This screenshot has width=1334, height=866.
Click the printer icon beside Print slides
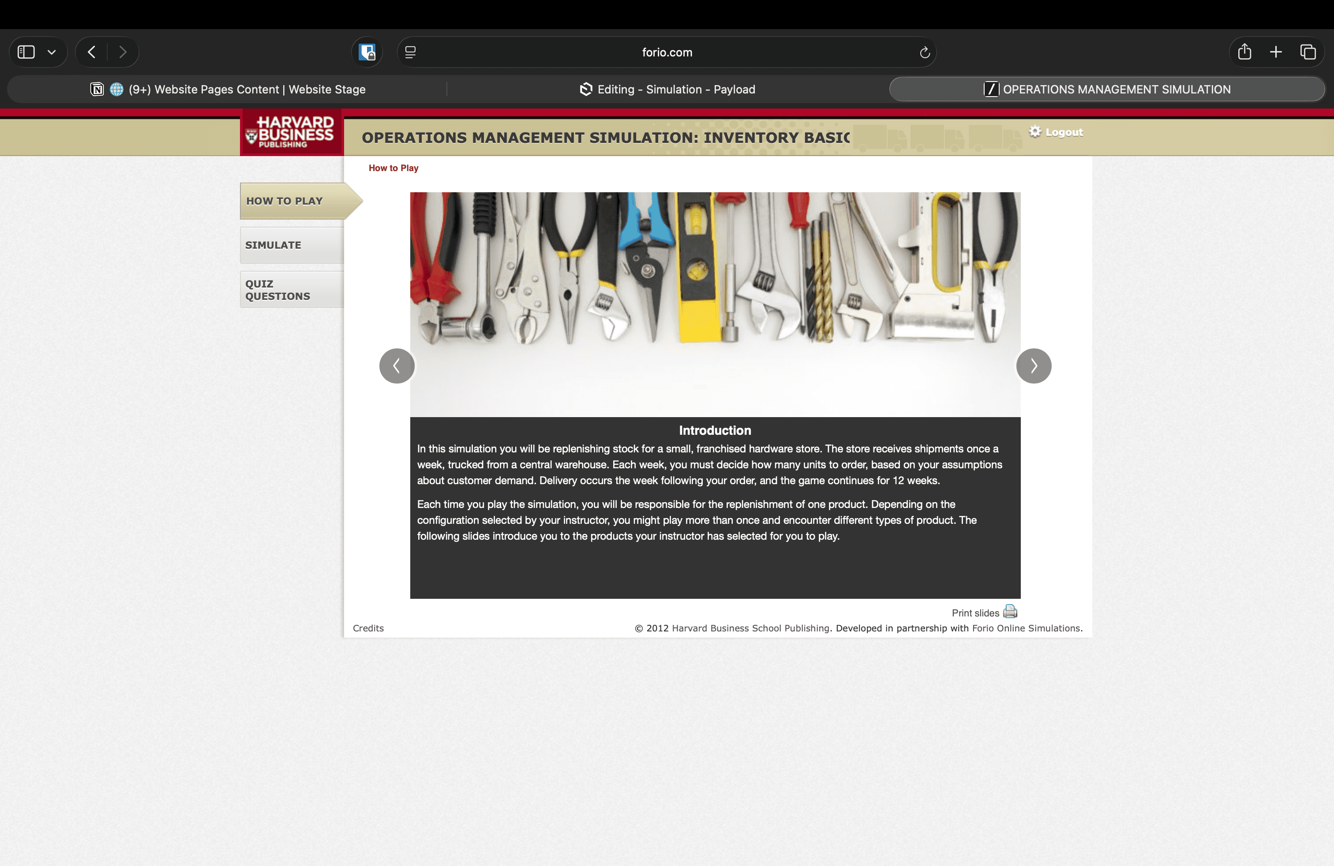pyautogui.click(x=1009, y=611)
